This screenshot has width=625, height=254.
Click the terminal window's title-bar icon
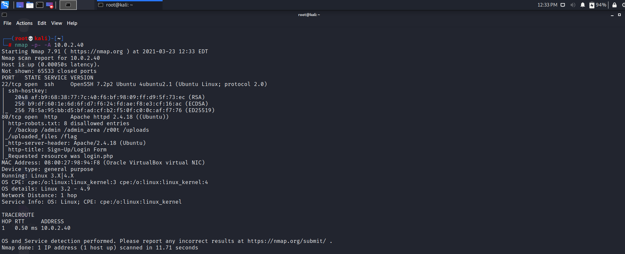[x=4, y=15]
